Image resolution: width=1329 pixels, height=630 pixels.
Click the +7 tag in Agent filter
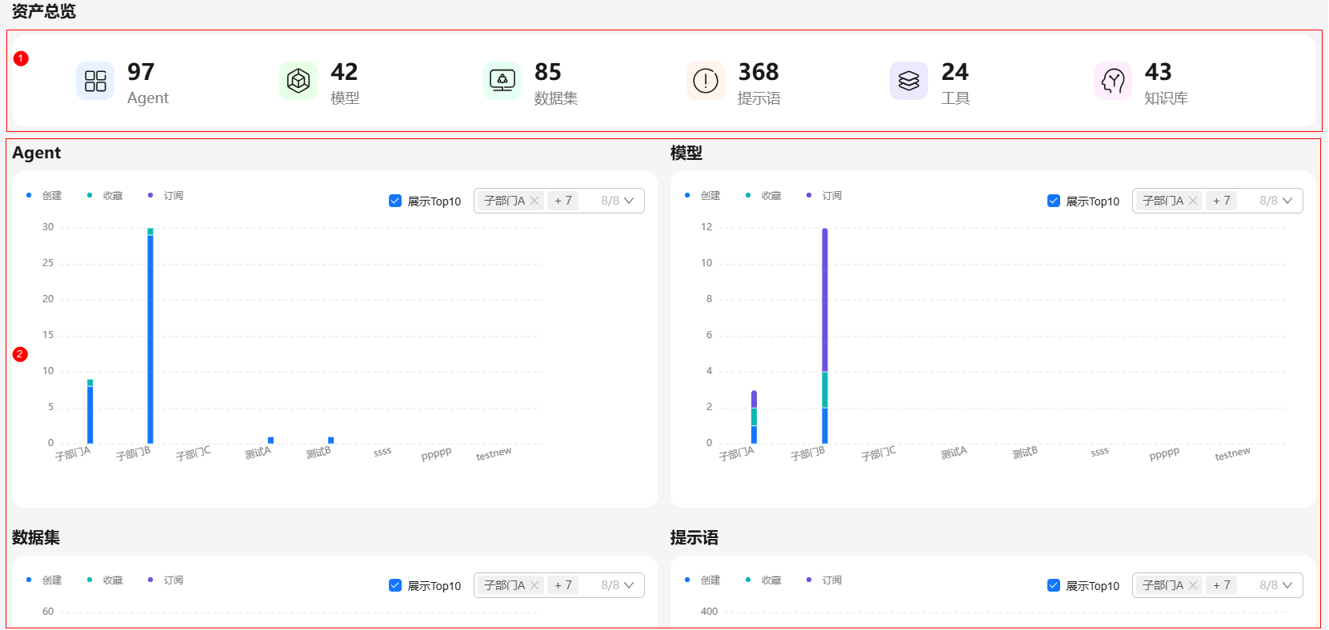563,201
